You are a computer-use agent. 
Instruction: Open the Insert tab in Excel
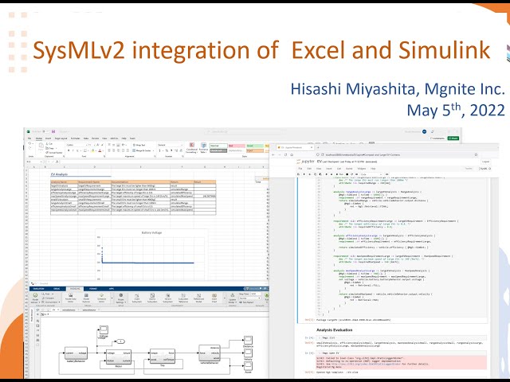tap(48, 138)
